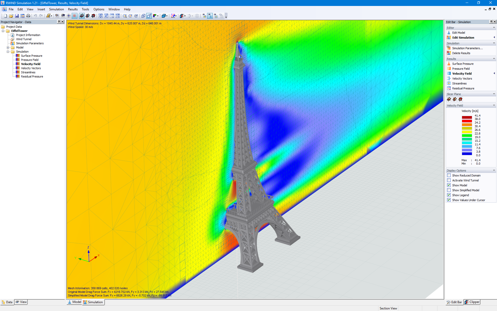Click the Velocity Field icon in Results list
This screenshot has height=311, width=497.
(x=449, y=74)
